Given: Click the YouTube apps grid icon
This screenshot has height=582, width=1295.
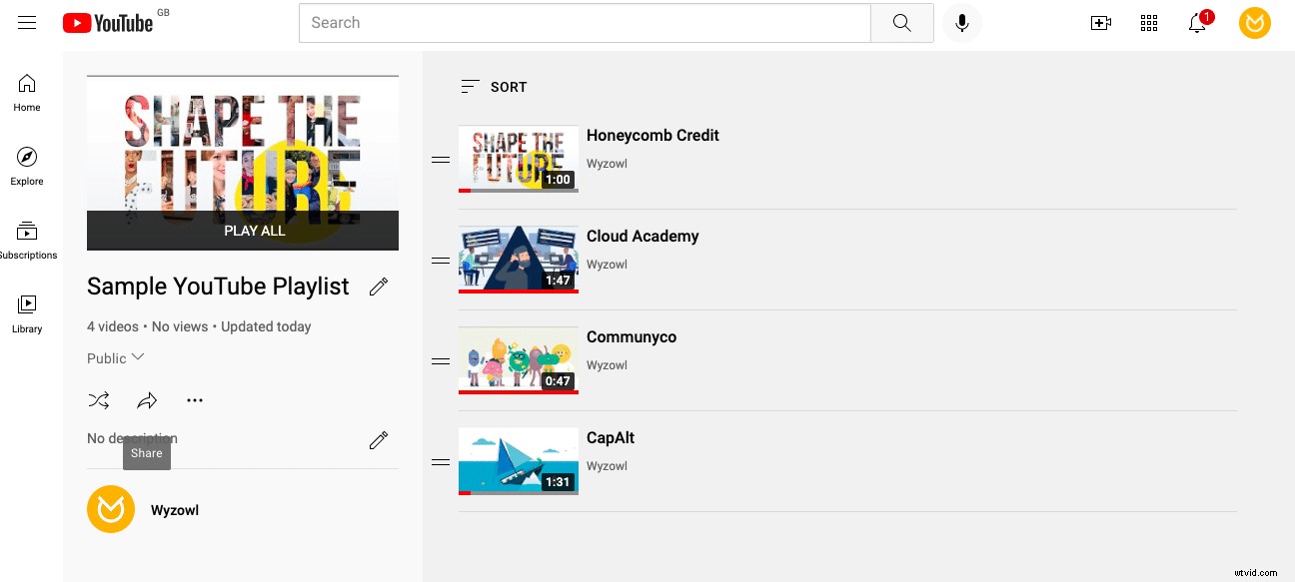Looking at the screenshot, I should pos(1148,22).
